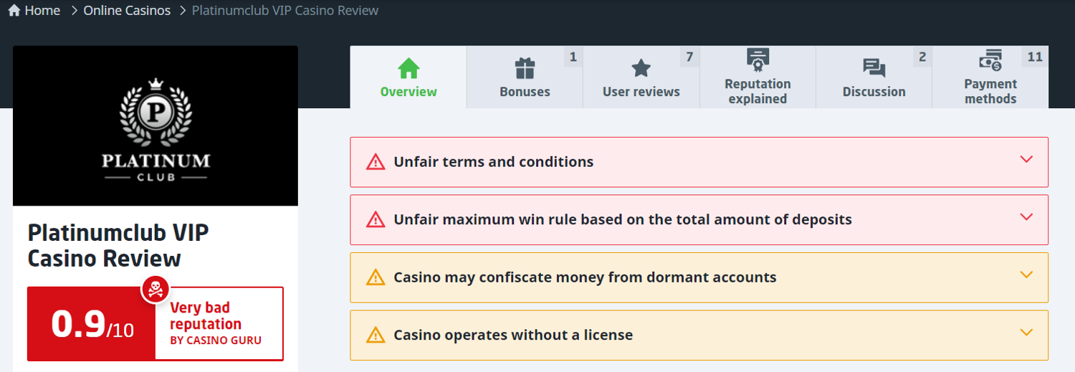Switch to the Bonuses tab
The height and width of the screenshot is (372, 1075).
525,91
